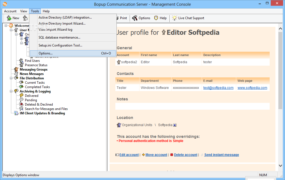Click the New account toolbar icon

point(9,18)
